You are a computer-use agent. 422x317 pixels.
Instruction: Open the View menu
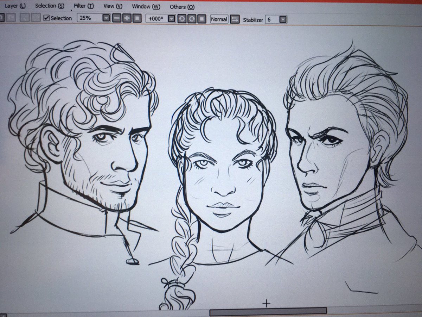[113, 6]
